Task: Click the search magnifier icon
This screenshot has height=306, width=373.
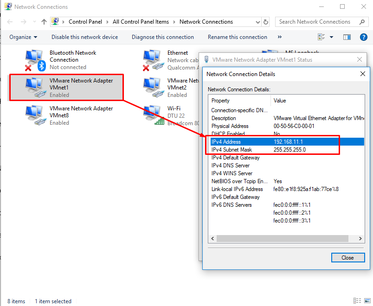Action: (362, 22)
